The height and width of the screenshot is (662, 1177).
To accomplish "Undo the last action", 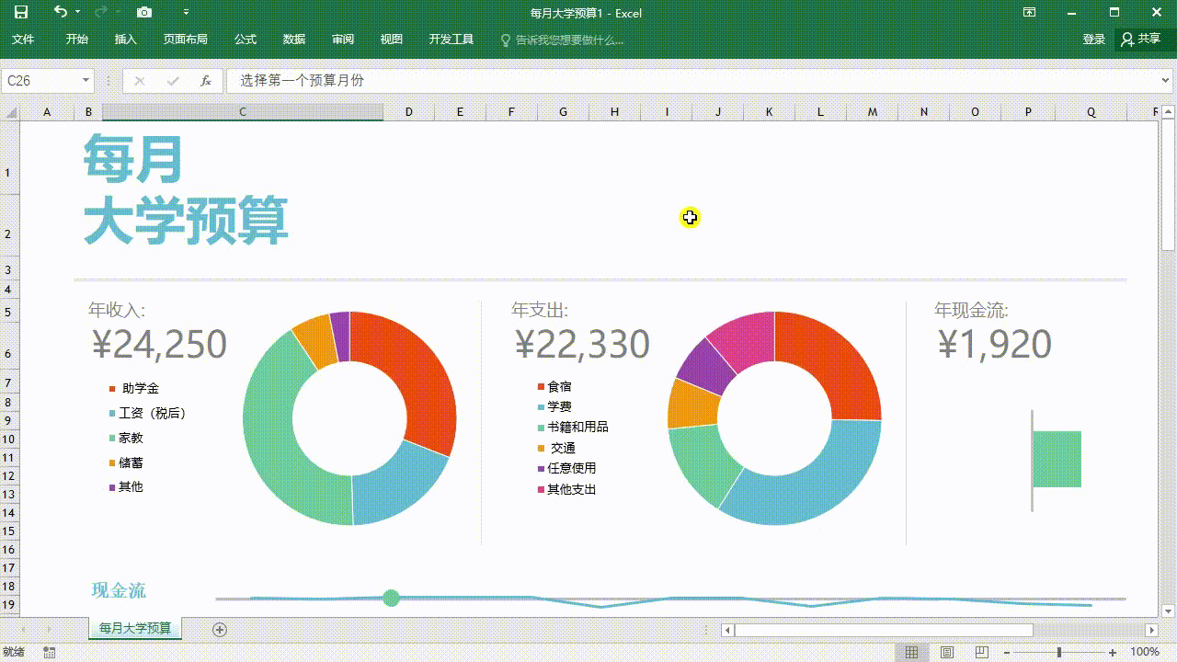I will 60,12.
